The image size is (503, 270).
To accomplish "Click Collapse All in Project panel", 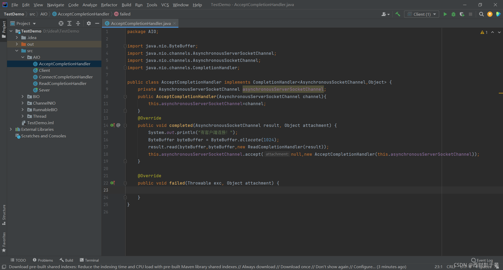I will coord(78,23).
